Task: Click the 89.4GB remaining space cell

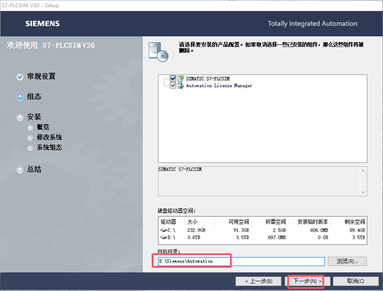Action: pos(357,230)
